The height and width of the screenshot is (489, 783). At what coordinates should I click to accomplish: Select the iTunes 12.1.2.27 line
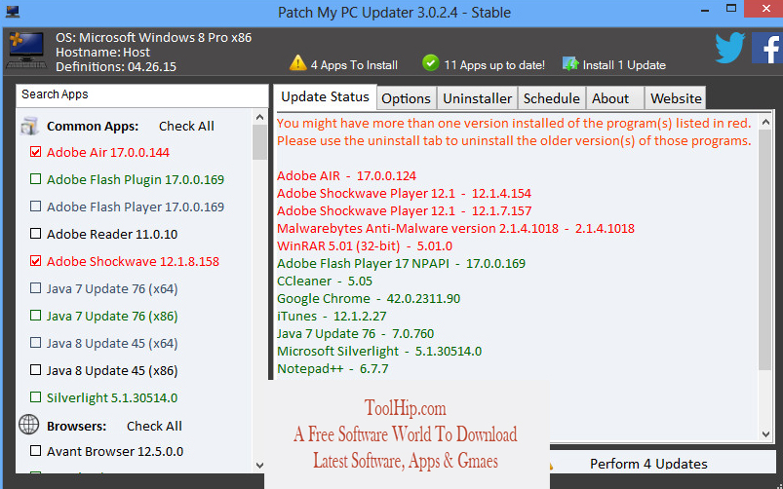[x=332, y=316]
